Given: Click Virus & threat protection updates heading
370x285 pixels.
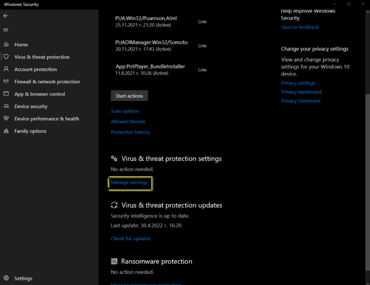Looking at the screenshot, I should 172,205.
